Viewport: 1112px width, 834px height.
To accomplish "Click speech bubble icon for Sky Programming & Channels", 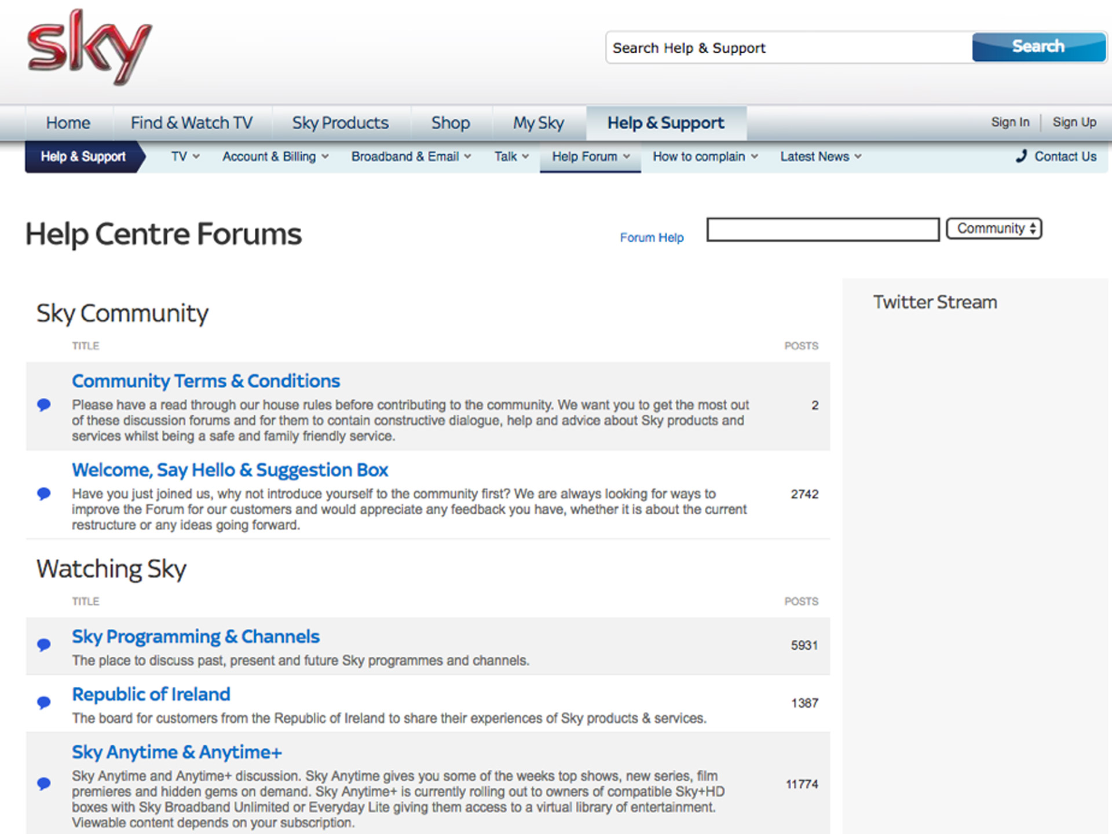I will coord(44,645).
